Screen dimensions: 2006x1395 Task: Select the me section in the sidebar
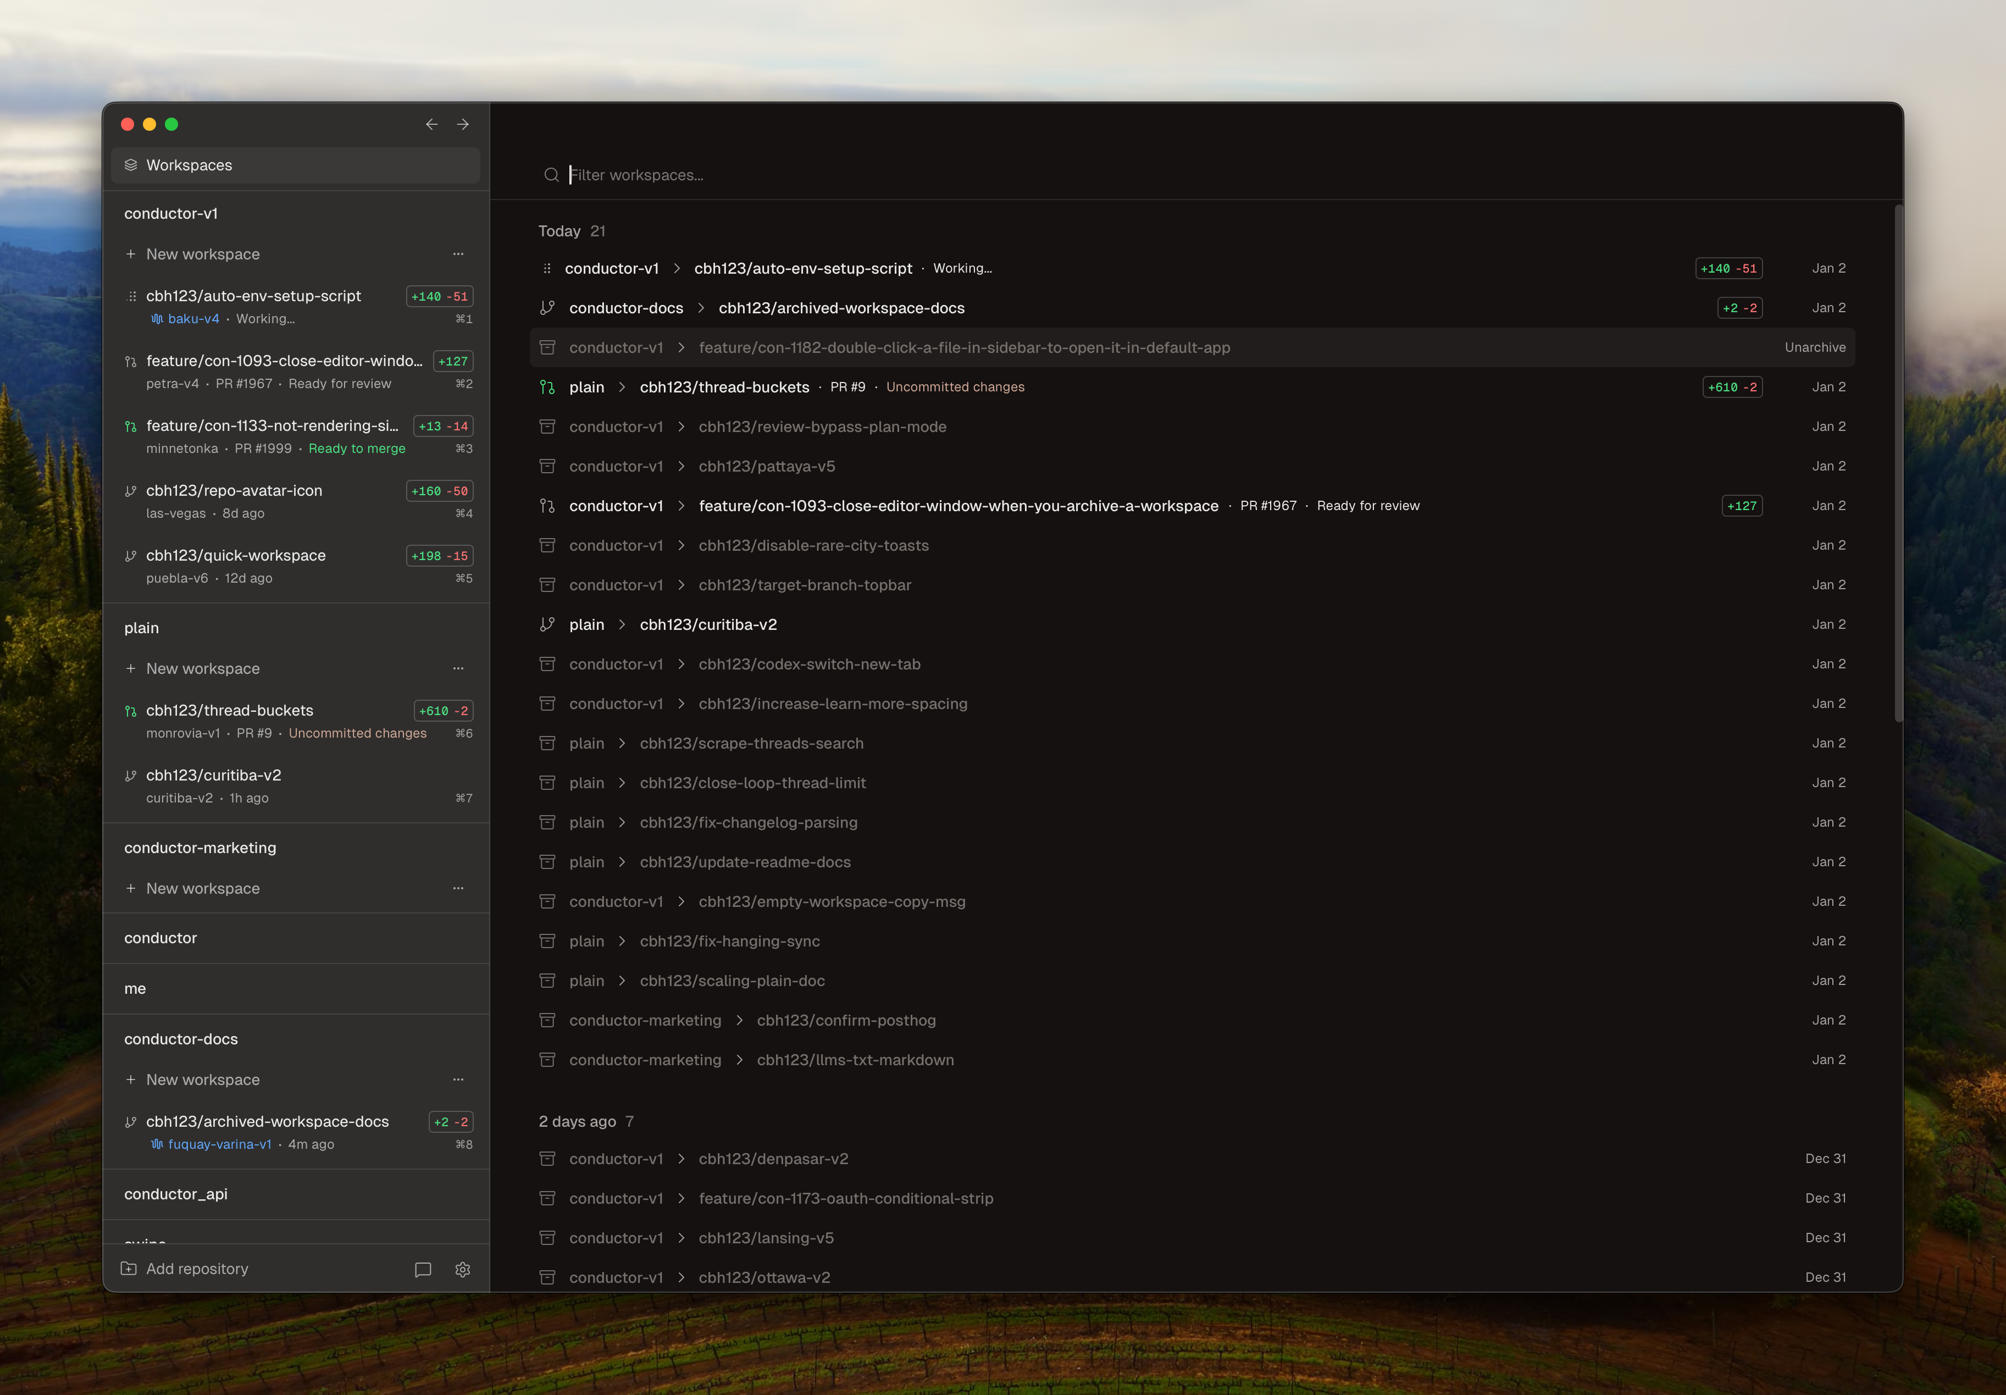pos(135,988)
